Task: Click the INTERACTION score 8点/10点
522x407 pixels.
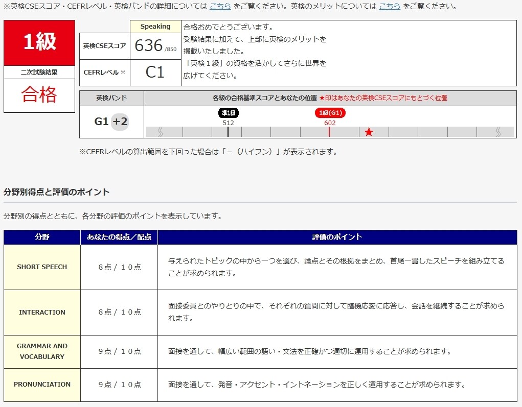Action: click(120, 312)
